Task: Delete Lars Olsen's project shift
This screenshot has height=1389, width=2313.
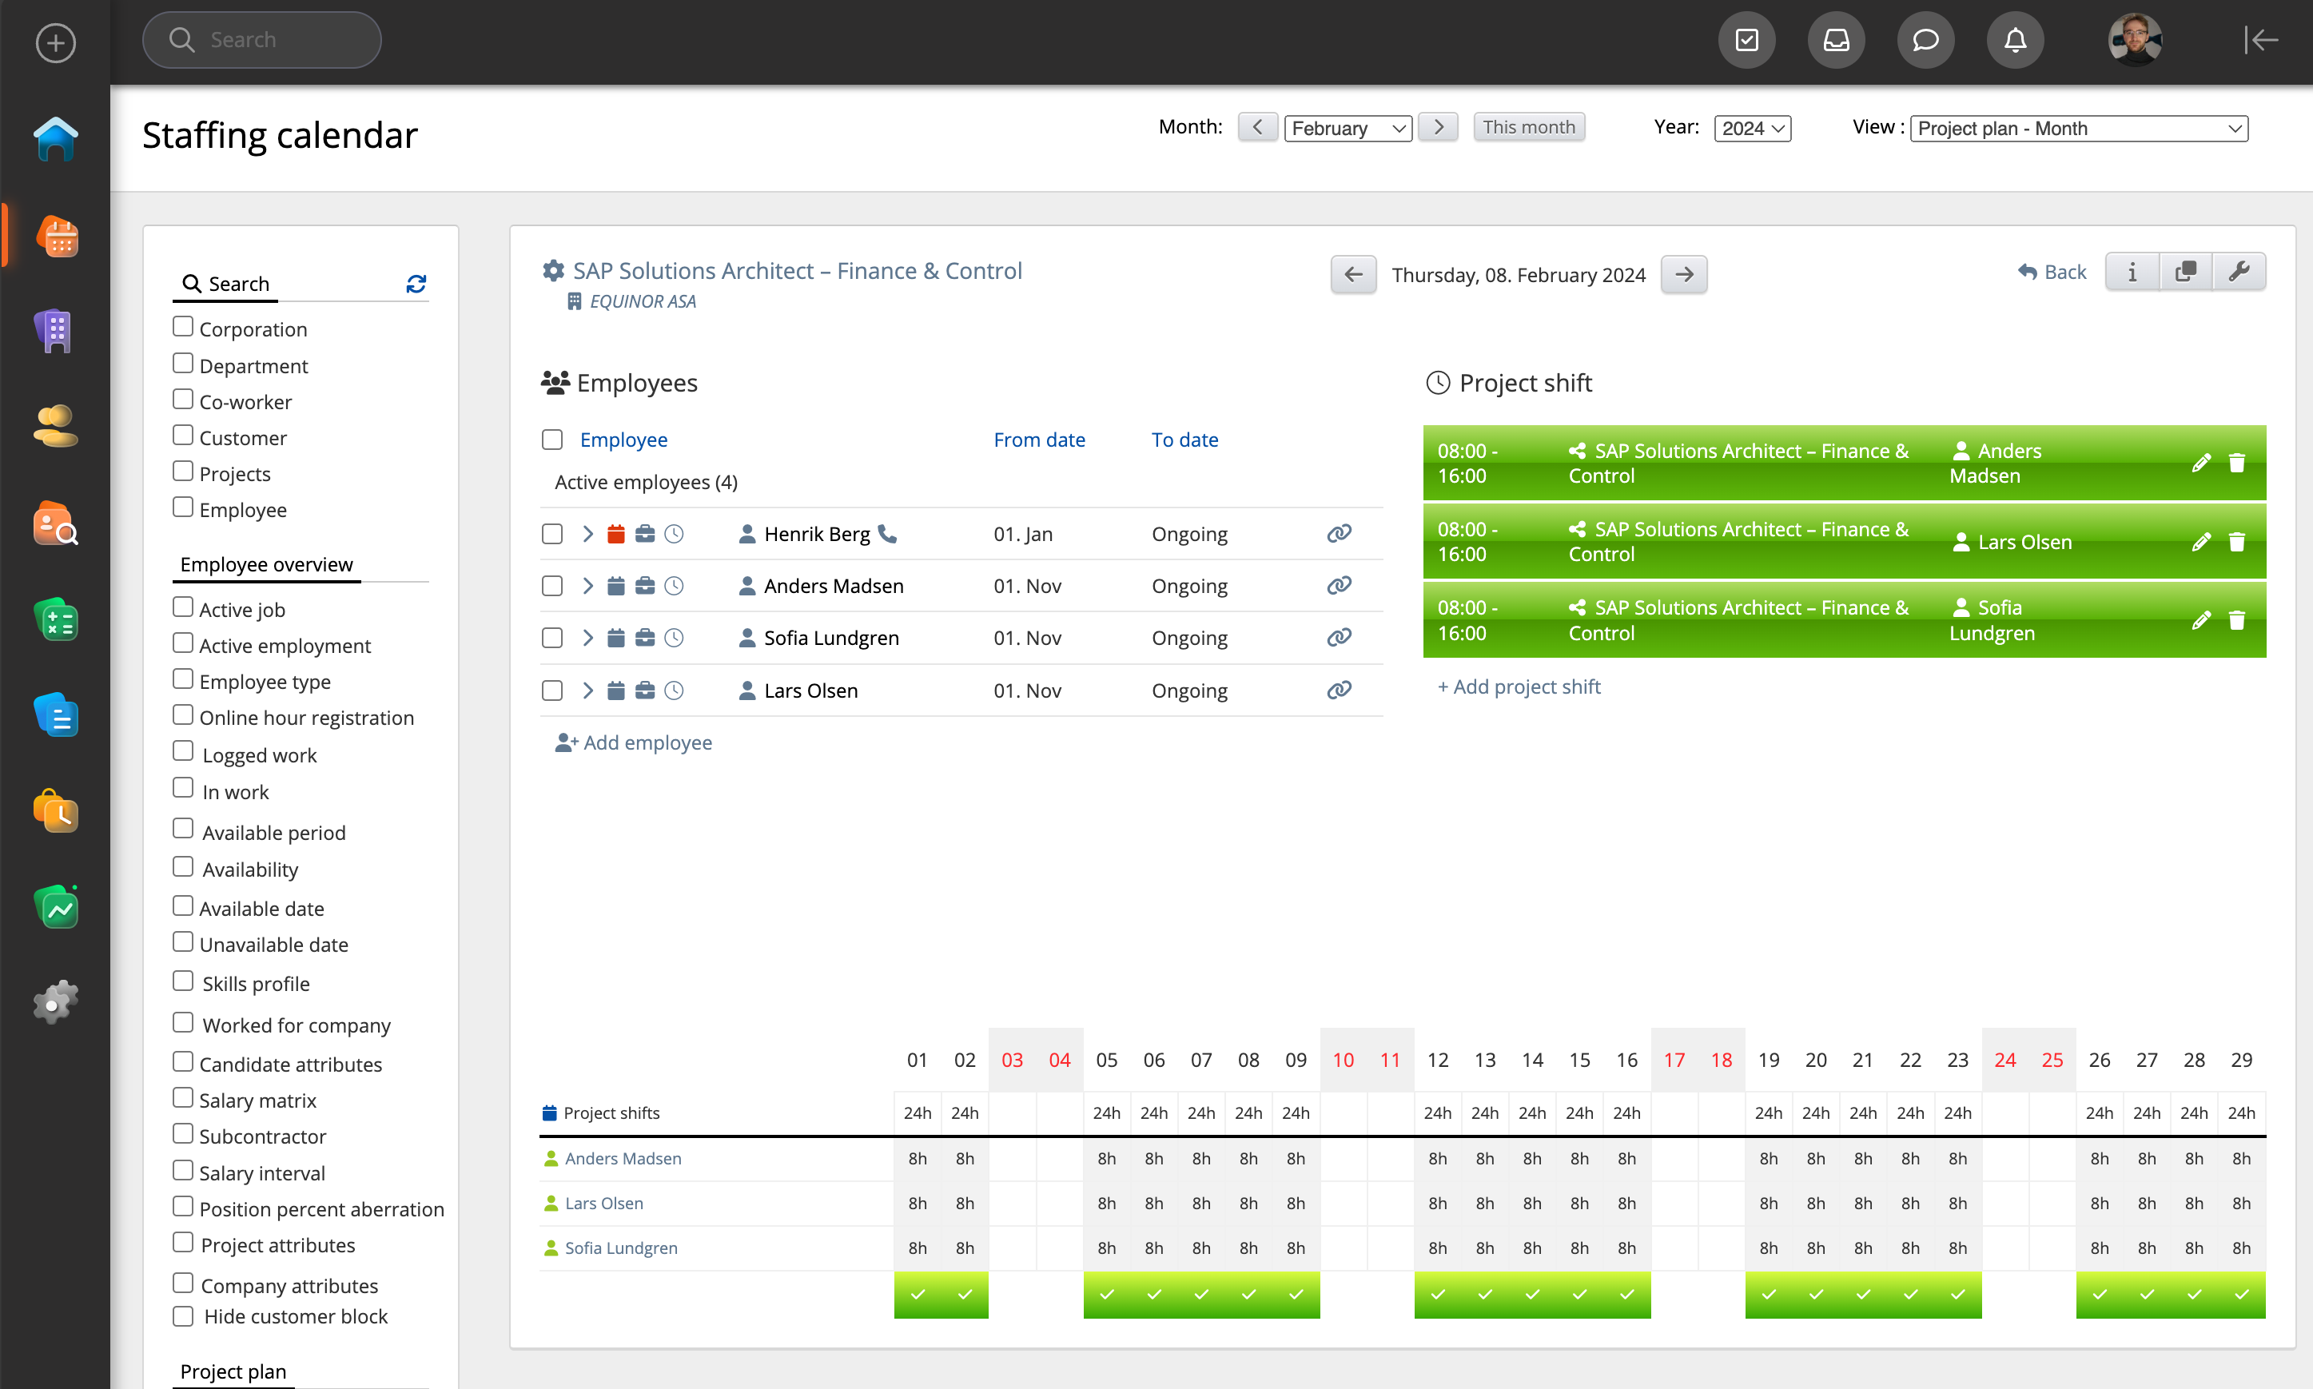Action: (2236, 542)
